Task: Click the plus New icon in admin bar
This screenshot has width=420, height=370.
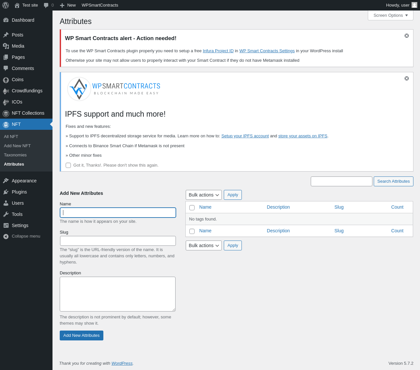Action: tap(62, 5)
